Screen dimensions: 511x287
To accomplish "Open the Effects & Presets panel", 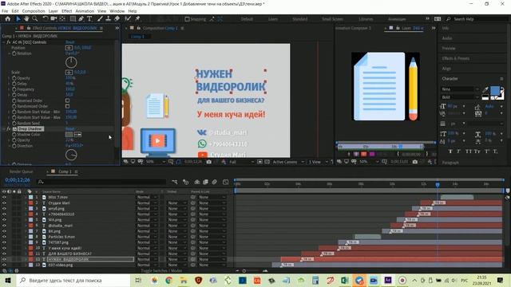I will 456,58.
